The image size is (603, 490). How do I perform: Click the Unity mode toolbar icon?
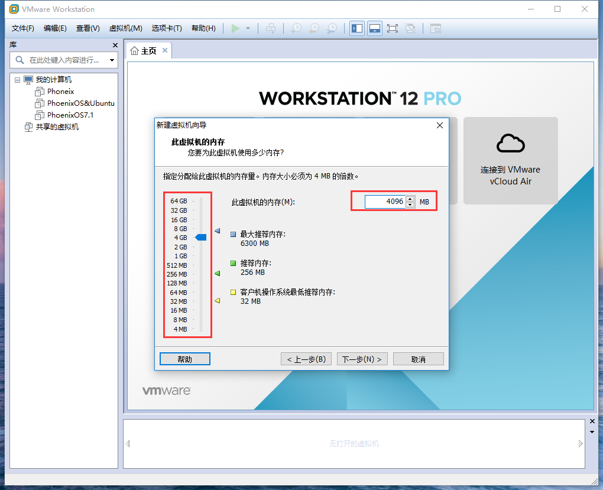click(410, 28)
